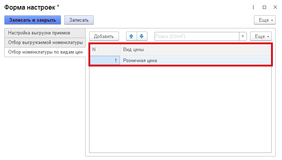Expand the top-right Еще dropdown
This screenshot has width=282, height=160.
click(x=265, y=20)
